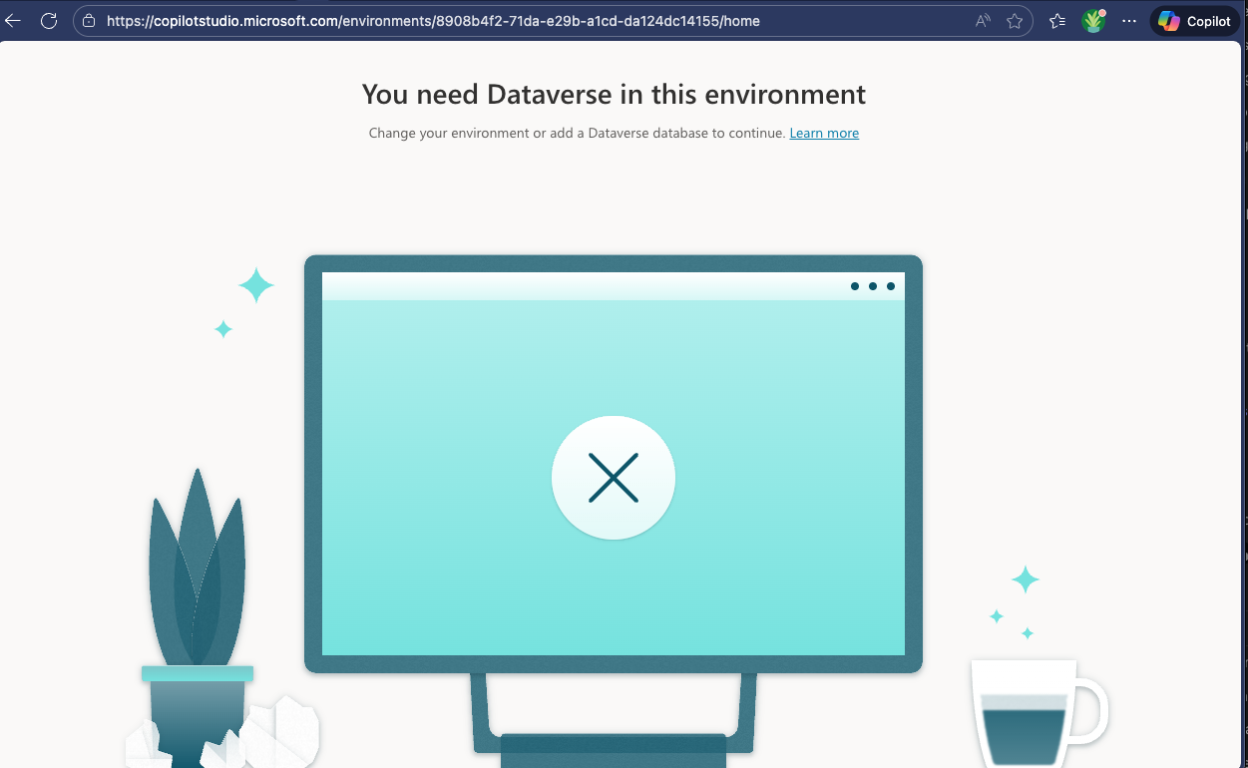Open the browser profile avatar
Screen dimensions: 1248x768
click(1093, 21)
